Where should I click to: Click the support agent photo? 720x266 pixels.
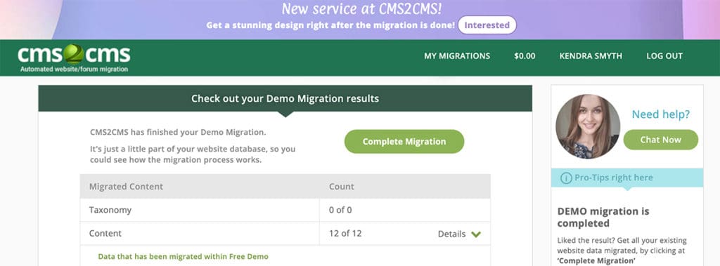coord(588,126)
